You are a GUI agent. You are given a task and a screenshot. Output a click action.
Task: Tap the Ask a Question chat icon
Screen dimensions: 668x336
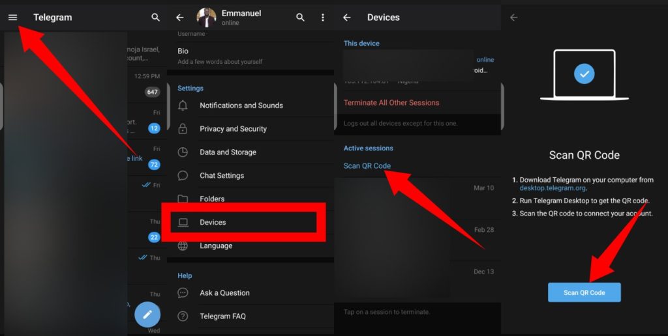tap(183, 292)
